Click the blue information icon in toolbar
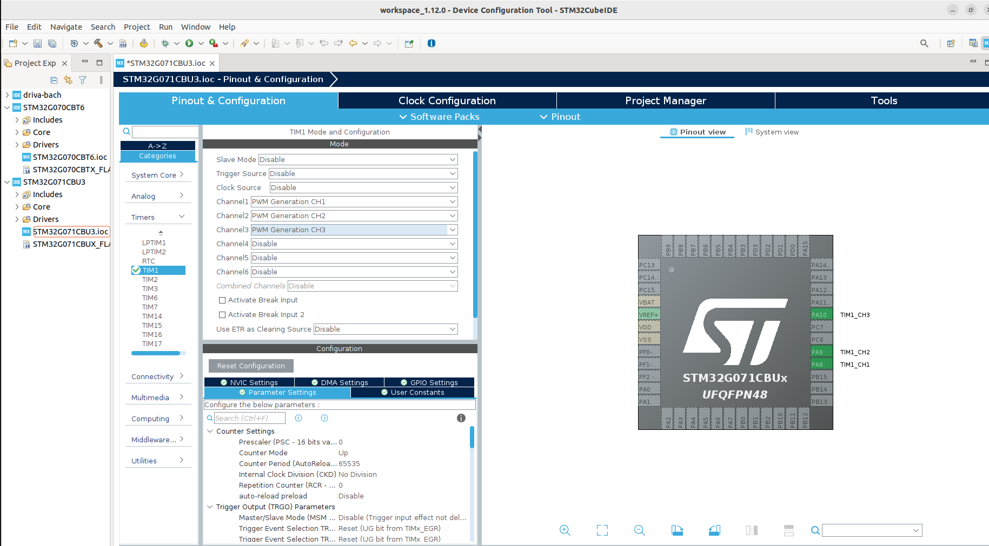 [x=431, y=43]
